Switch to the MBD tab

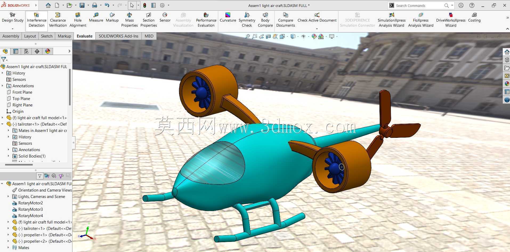pos(149,36)
